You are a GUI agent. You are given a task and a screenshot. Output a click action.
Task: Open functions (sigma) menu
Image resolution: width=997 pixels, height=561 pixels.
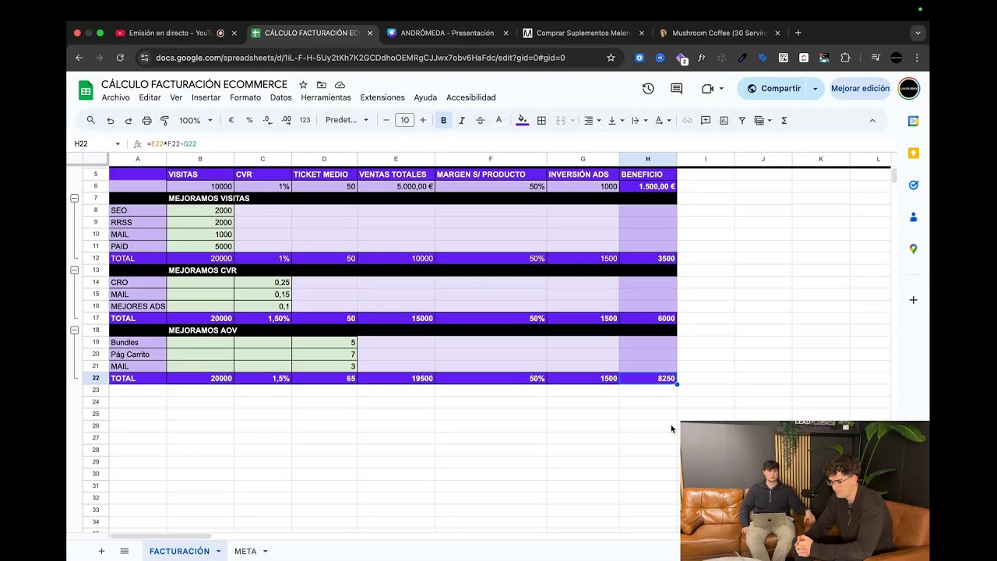(784, 121)
